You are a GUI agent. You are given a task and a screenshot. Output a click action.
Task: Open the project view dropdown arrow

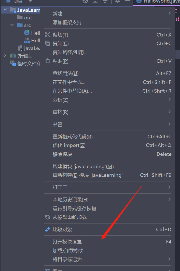click(x=30, y=1)
